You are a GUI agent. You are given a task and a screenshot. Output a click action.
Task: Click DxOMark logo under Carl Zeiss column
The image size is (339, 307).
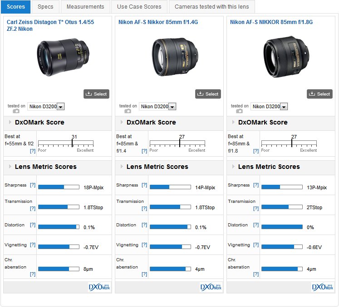99,287
